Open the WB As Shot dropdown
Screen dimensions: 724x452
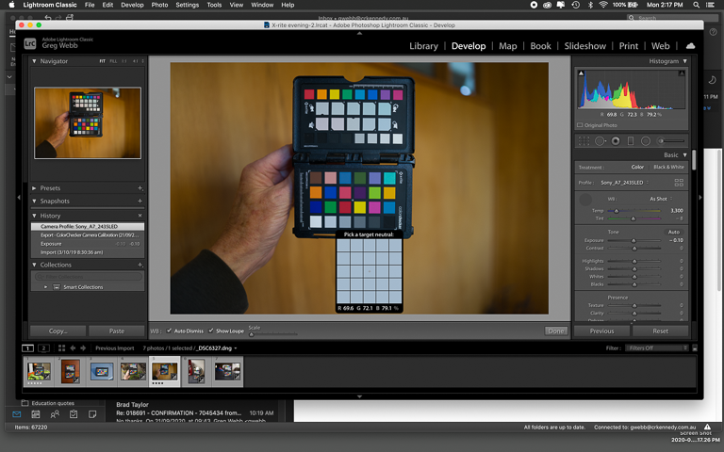click(x=660, y=199)
